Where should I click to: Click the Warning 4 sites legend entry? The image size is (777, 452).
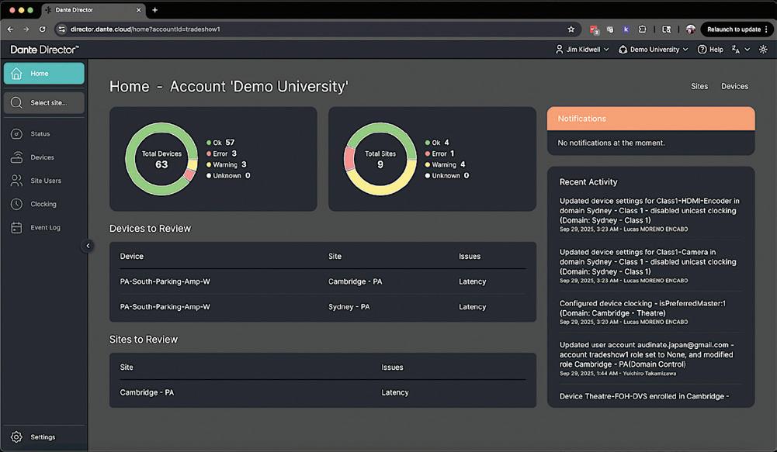point(445,164)
